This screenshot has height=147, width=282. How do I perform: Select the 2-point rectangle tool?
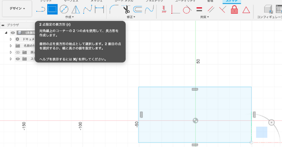coord(53,9)
